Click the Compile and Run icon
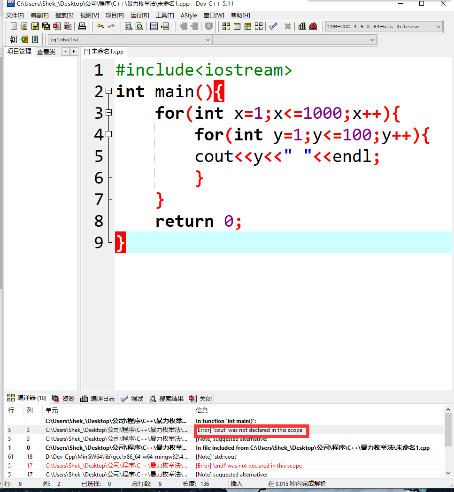Image resolution: width=454 pixels, height=492 pixels. point(248,27)
